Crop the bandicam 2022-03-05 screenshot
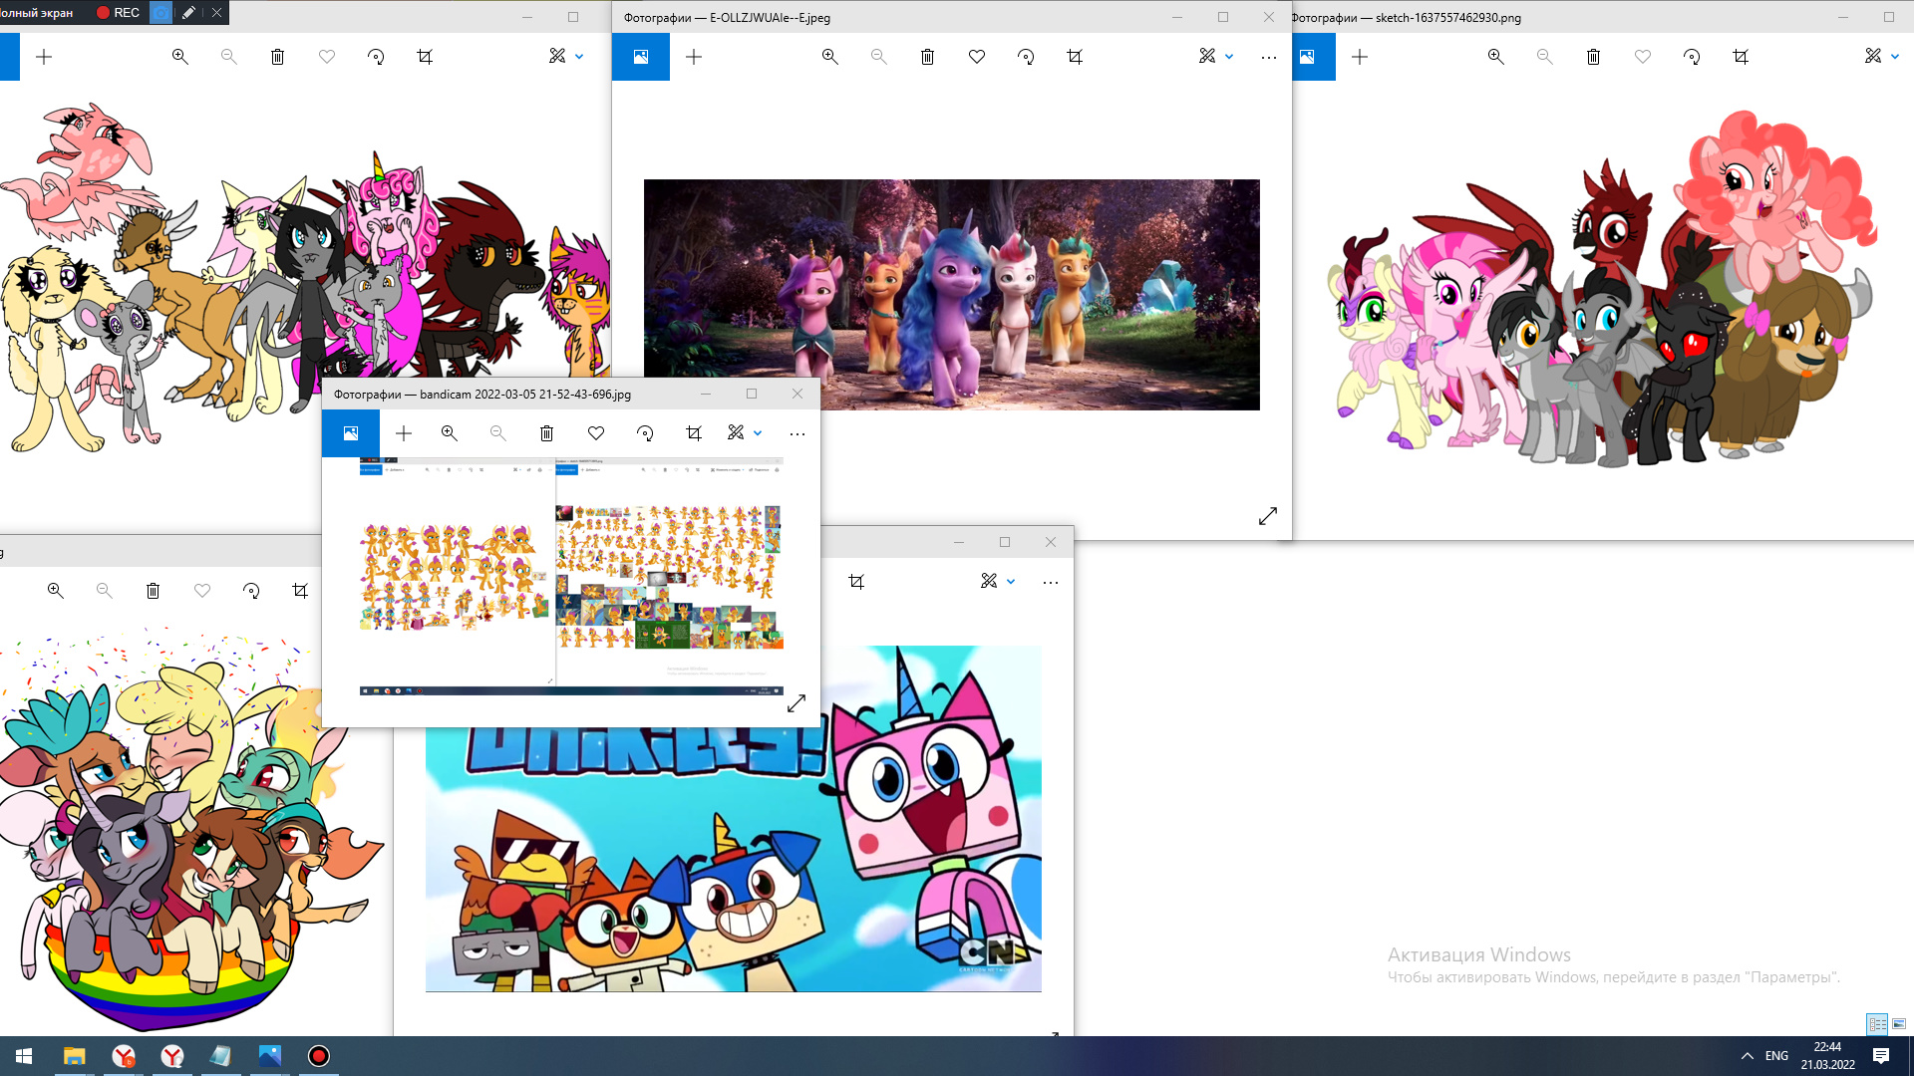Screen dimensions: 1914x1076 [x=694, y=433]
